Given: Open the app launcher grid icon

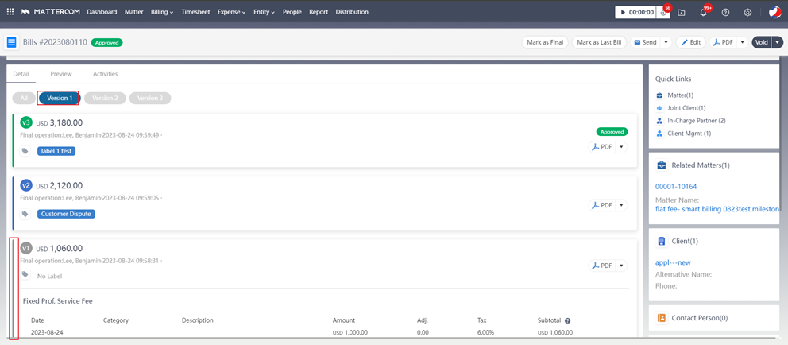Looking at the screenshot, I should coord(10,12).
